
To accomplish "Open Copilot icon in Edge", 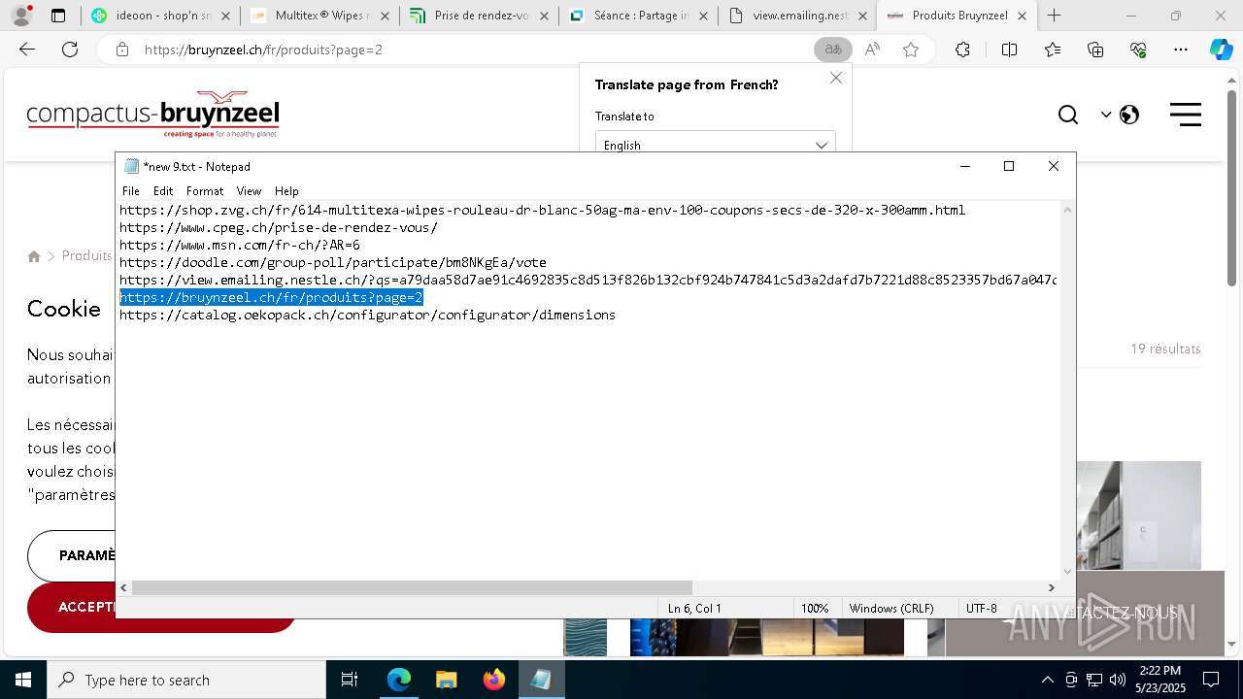I will click(1221, 50).
